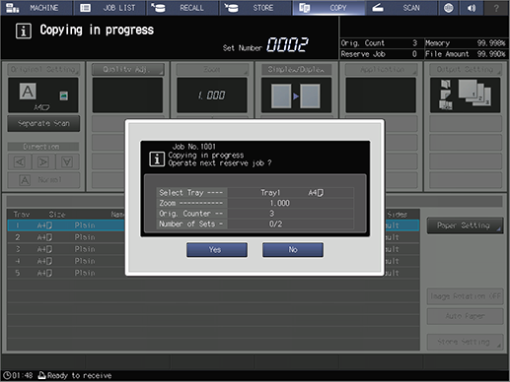Click the Normal text orientation button

coord(43,180)
